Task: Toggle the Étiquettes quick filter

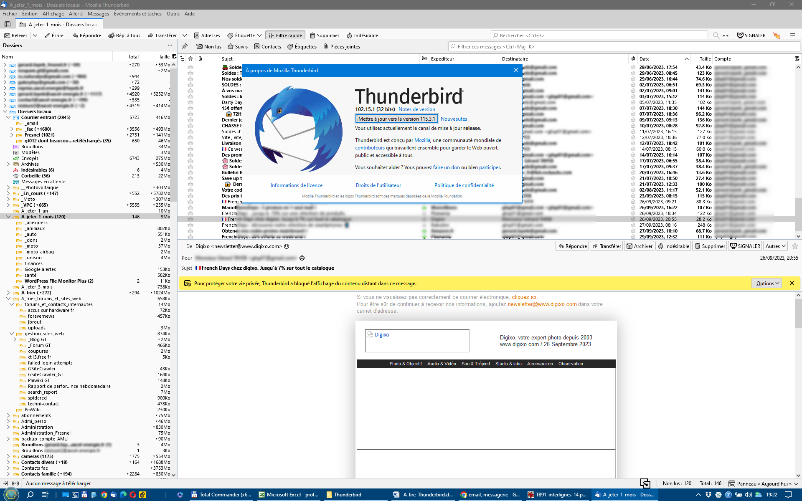Action: pyautogui.click(x=302, y=47)
